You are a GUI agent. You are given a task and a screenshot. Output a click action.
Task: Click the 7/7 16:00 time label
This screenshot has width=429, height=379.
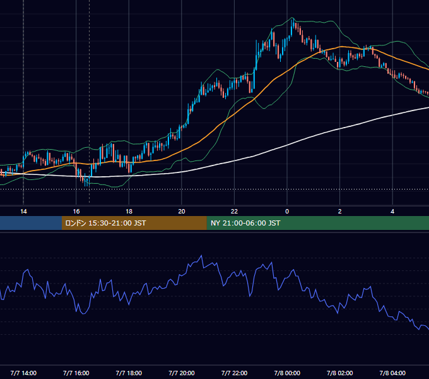pyautogui.click(x=76, y=373)
